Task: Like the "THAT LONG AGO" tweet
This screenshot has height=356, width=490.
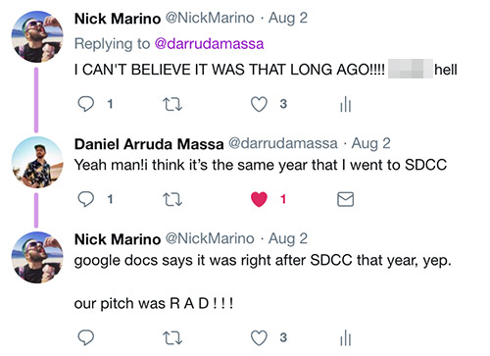Action: [259, 104]
